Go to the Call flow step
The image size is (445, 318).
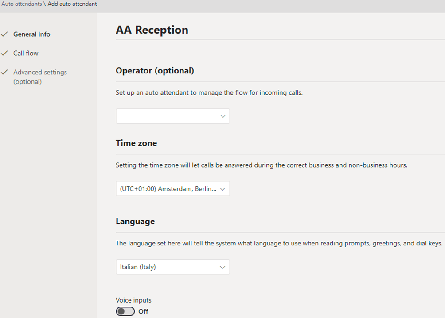pyautogui.click(x=26, y=53)
